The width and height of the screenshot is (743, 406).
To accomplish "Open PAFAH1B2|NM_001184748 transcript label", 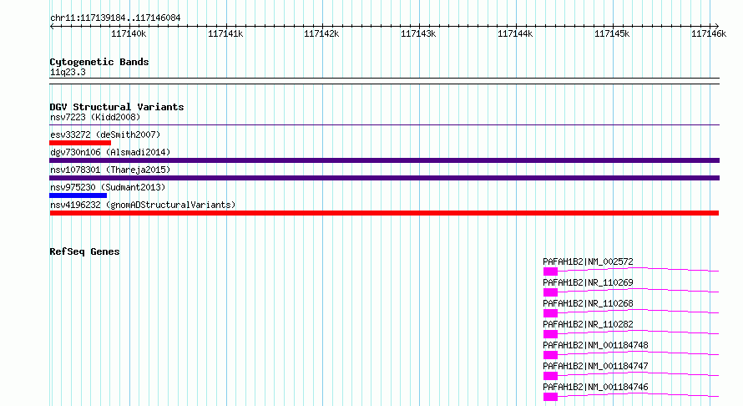I will (x=595, y=345).
